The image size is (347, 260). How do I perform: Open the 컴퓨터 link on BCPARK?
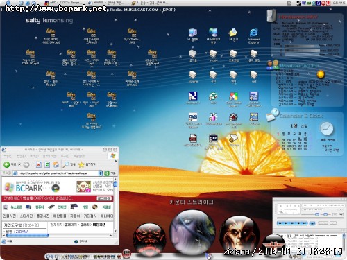tap(40, 207)
